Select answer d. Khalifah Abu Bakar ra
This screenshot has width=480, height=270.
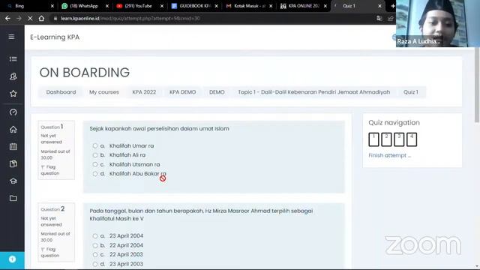tap(95, 174)
